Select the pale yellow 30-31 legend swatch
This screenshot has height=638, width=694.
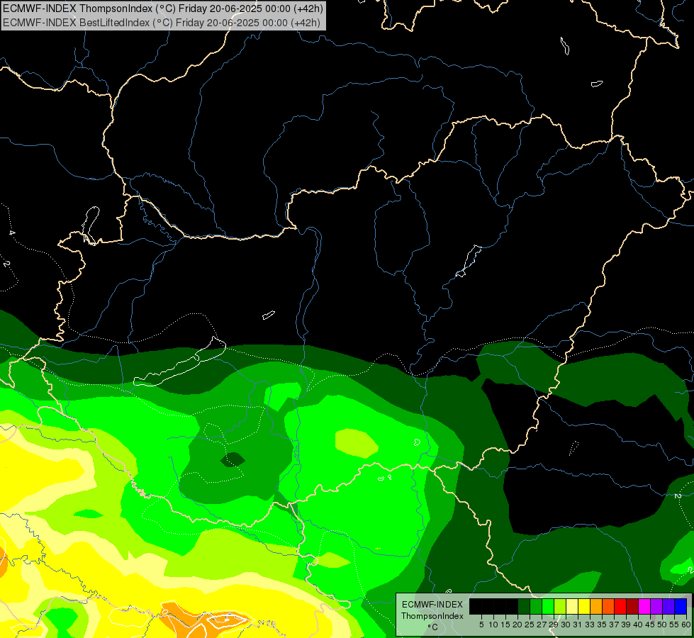click(572, 606)
